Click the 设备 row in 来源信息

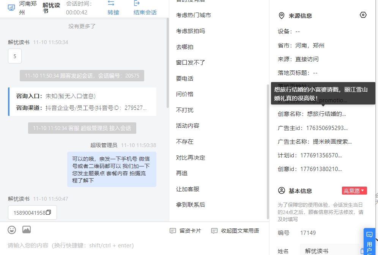point(289,32)
